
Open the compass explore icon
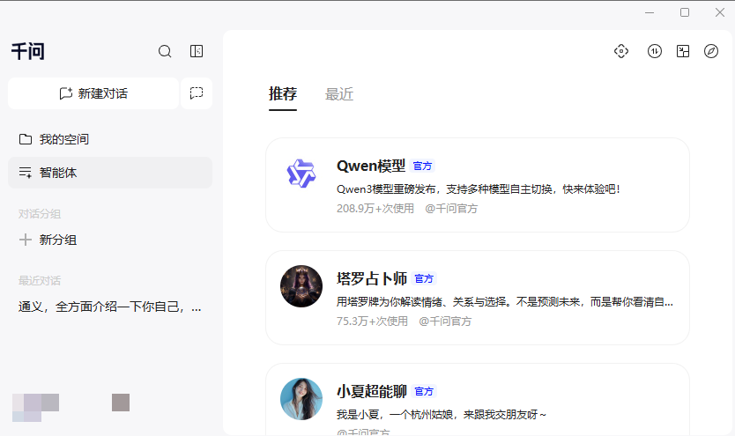coord(711,51)
